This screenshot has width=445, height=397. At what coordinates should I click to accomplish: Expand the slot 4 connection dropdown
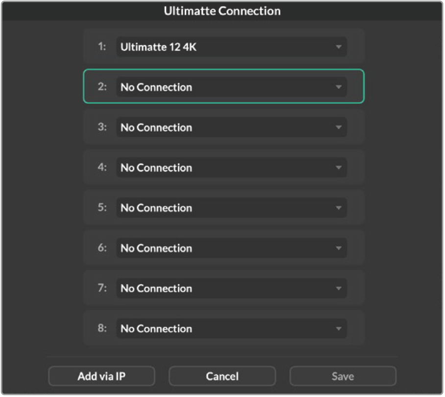coord(232,168)
